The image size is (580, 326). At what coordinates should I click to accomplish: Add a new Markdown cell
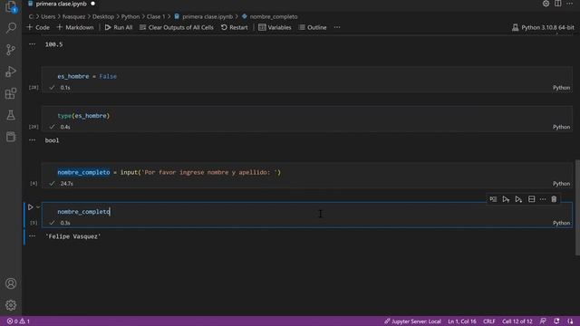click(x=75, y=27)
